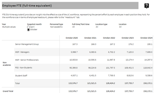Click the 9,338.6 Student Staff value
Viewport: 155px width, 93px height.
(149, 75)
